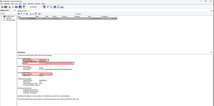Click the printer icon
This screenshot has width=214, height=106.
[x=62, y=7]
